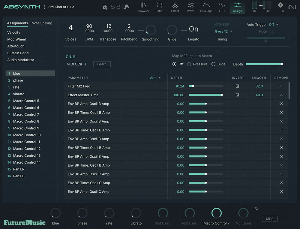Click the vibrato macro knob
This screenshot has height=229, width=300.
tap(136, 213)
